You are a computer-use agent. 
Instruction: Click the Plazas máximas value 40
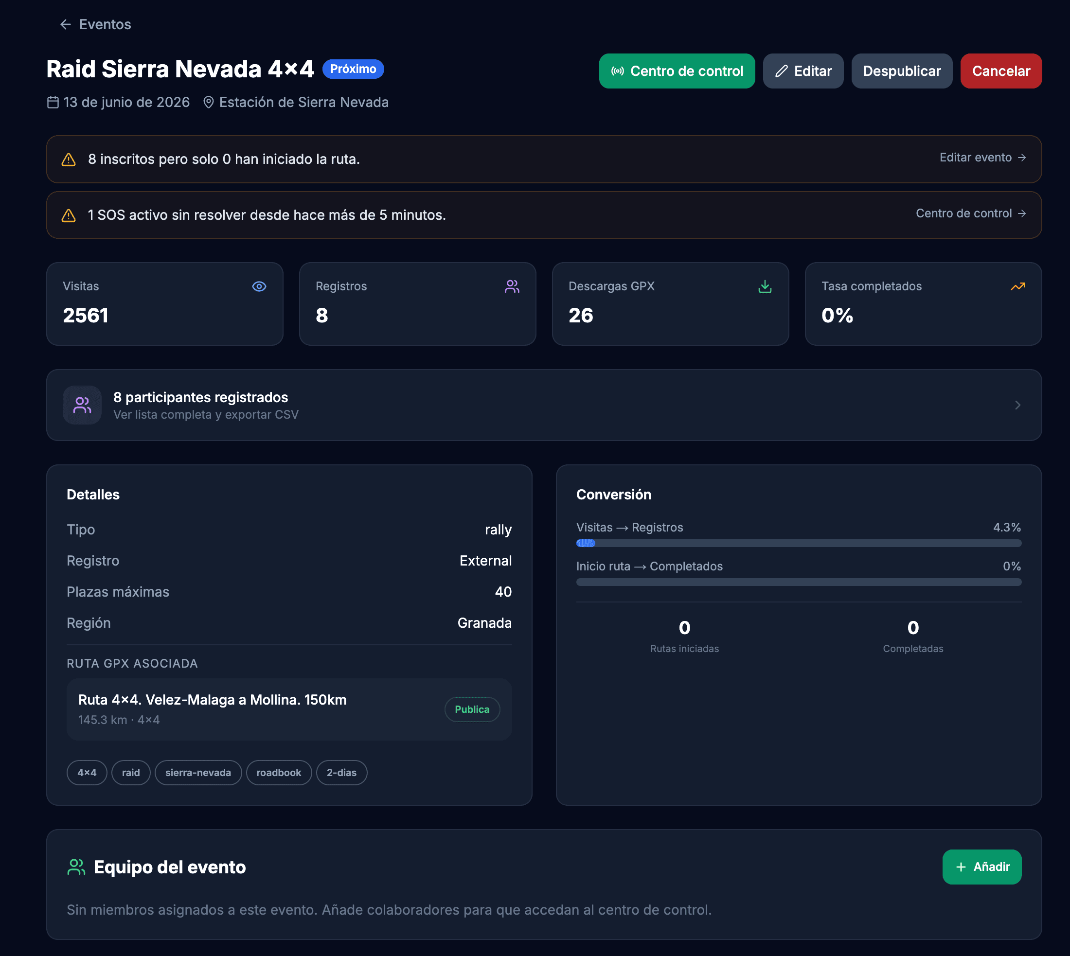(503, 592)
